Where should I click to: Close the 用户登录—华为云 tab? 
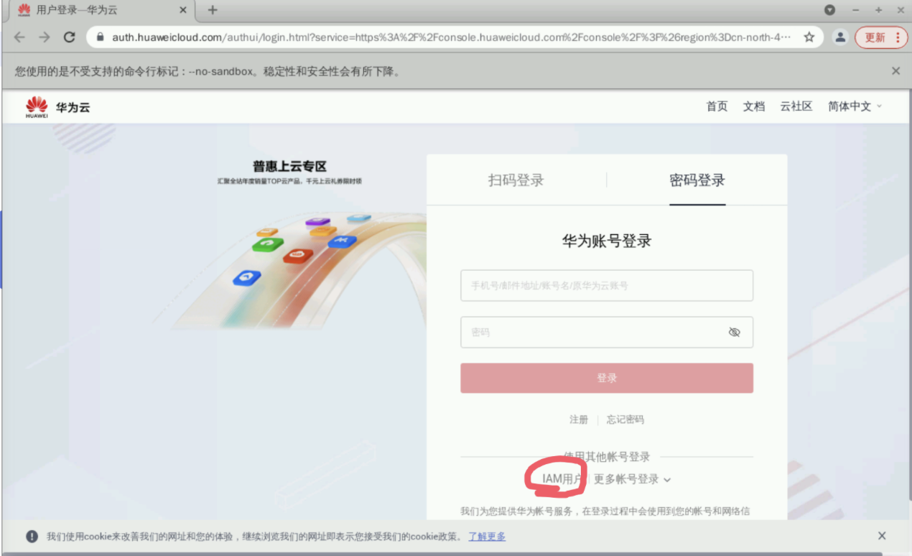point(182,10)
